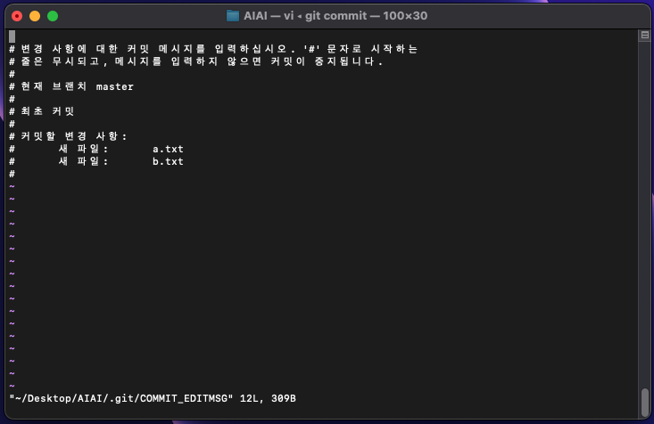Viewport: 654px width, 424px height.
Task: Click the file name 'b.txt'
Action: click(x=168, y=161)
